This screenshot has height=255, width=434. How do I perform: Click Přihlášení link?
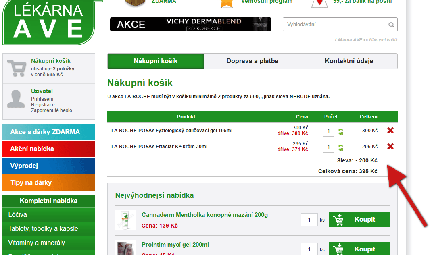click(x=42, y=99)
